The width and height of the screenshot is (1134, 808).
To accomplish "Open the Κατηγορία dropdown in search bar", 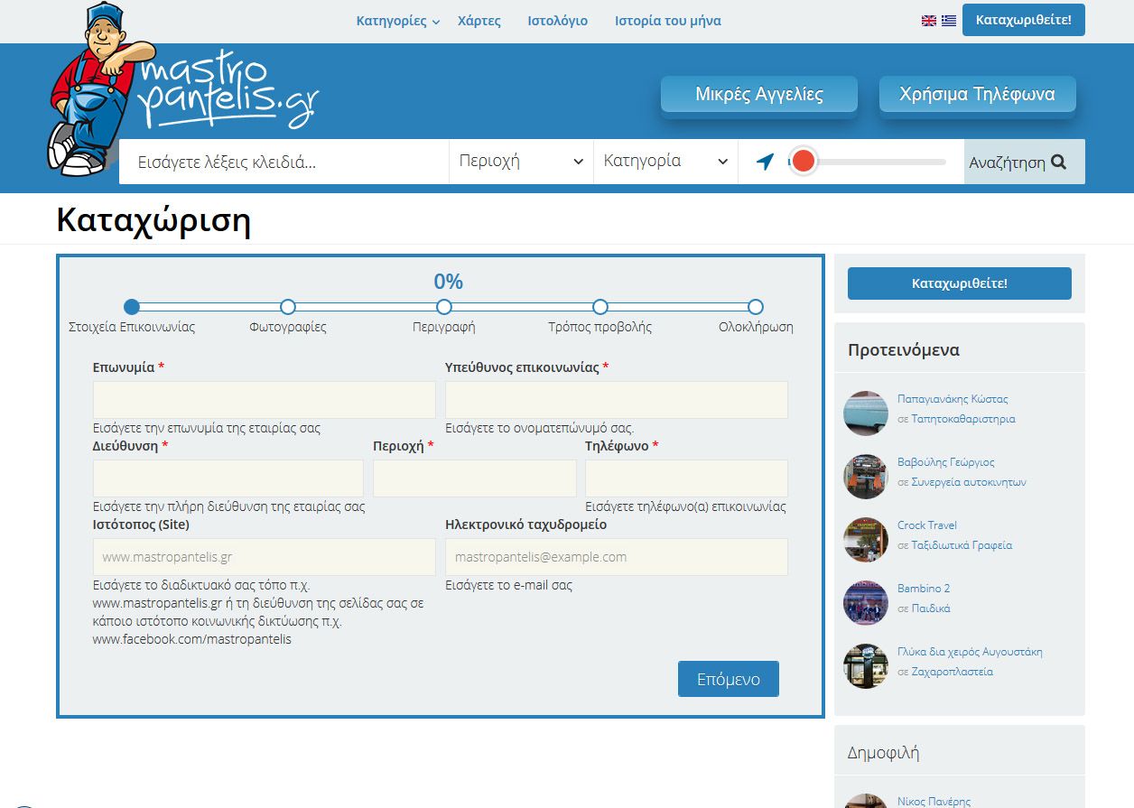I will point(665,162).
